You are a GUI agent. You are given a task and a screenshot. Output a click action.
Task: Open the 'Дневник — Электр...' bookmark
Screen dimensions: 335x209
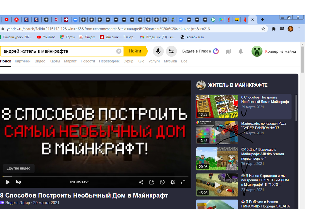(x=118, y=37)
